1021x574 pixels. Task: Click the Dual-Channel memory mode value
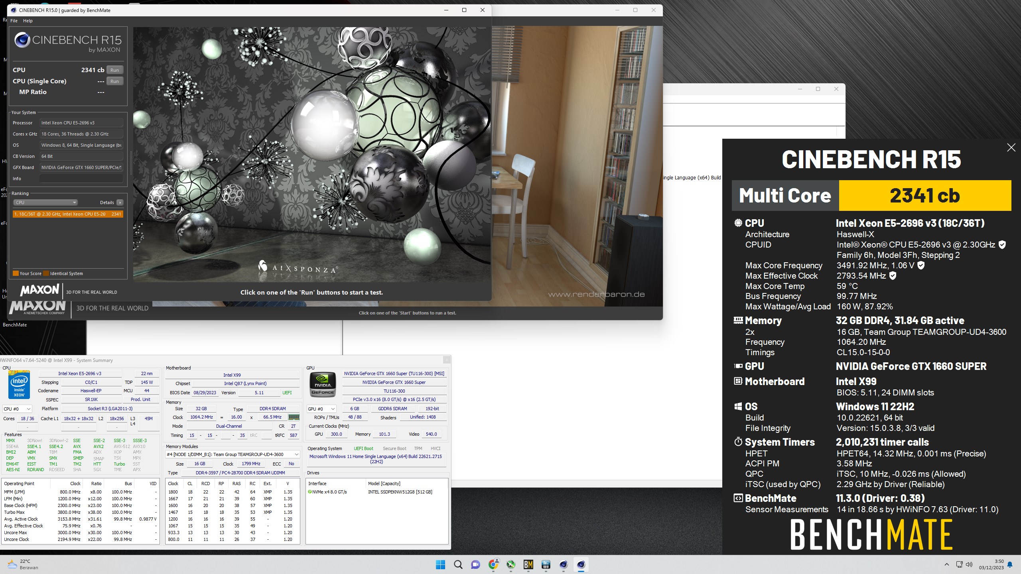click(229, 426)
